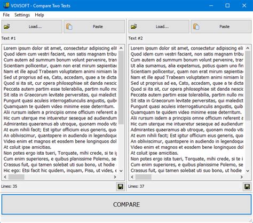Minimize the Compare Two Texts window

(x=211, y=5)
